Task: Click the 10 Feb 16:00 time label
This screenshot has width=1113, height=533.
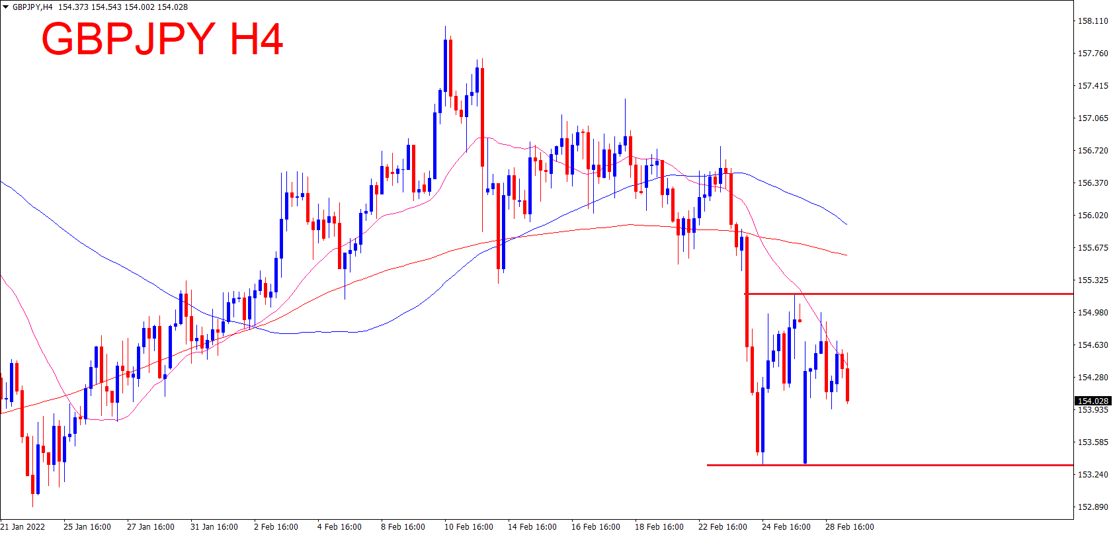Action: tap(469, 527)
